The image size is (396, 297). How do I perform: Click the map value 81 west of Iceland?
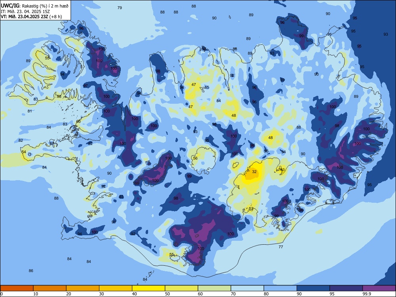point(30,111)
